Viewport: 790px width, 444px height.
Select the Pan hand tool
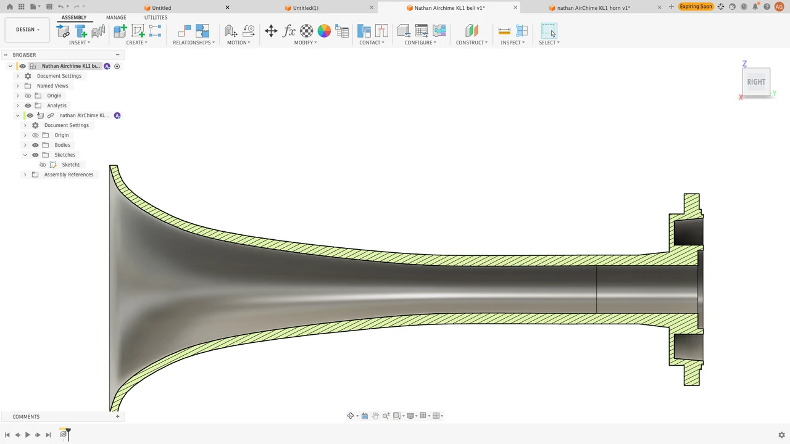click(x=375, y=416)
